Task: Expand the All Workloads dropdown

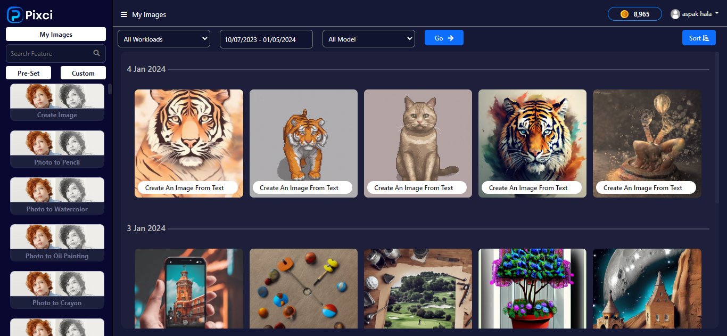Action: 164,39
